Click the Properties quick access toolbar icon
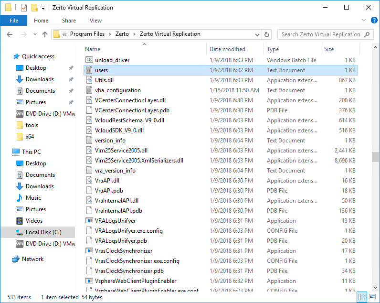 click(24, 8)
